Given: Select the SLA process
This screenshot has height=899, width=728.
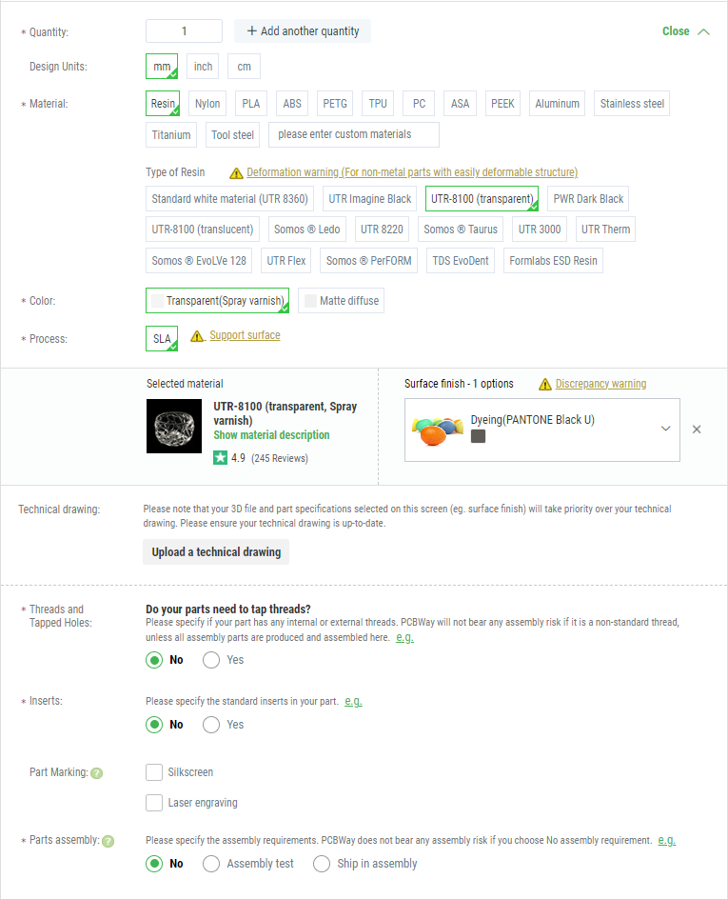Looking at the screenshot, I should [x=162, y=339].
